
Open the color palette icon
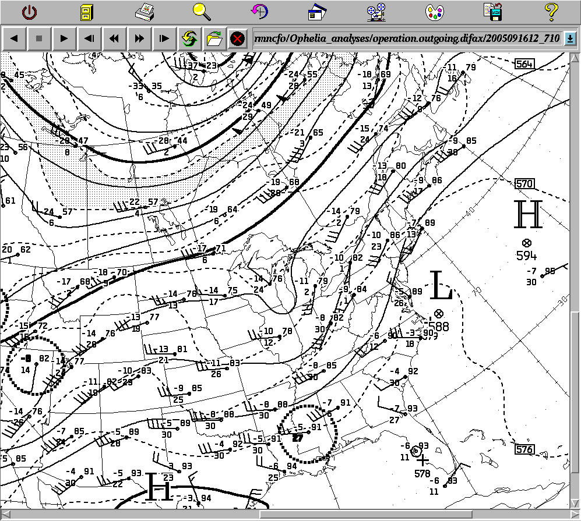tap(434, 11)
